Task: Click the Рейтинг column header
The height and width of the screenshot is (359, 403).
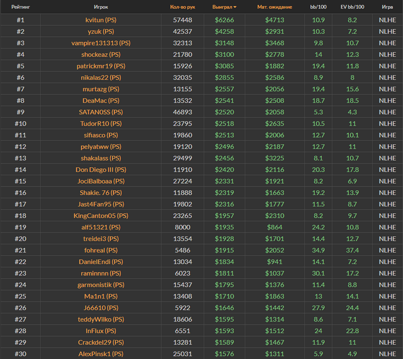Action: [x=21, y=7]
